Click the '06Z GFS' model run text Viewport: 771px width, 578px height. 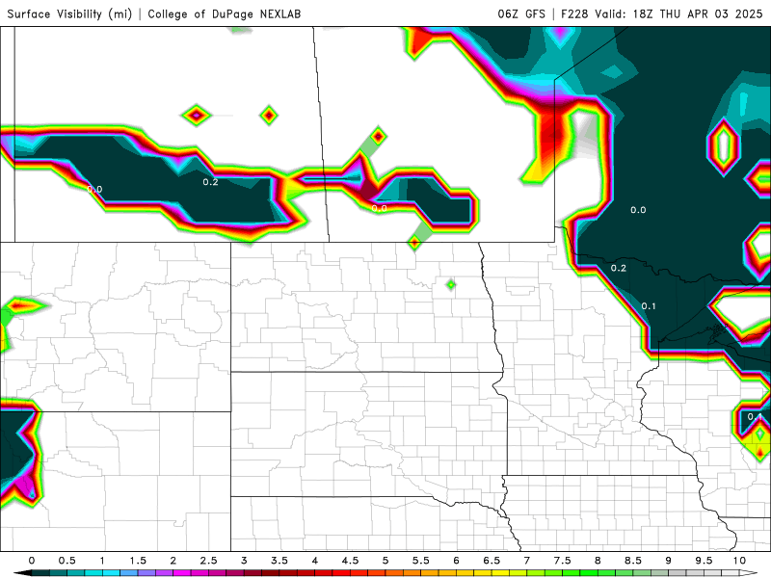(x=521, y=13)
